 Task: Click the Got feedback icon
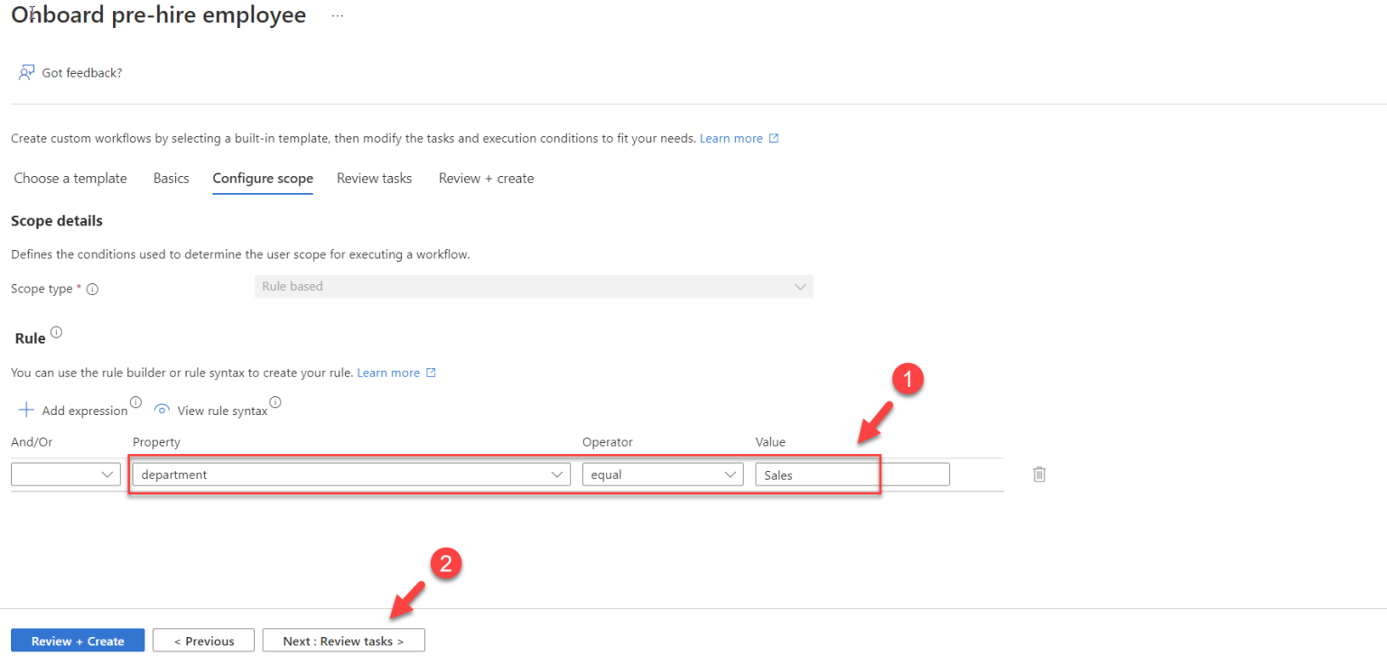(27, 73)
